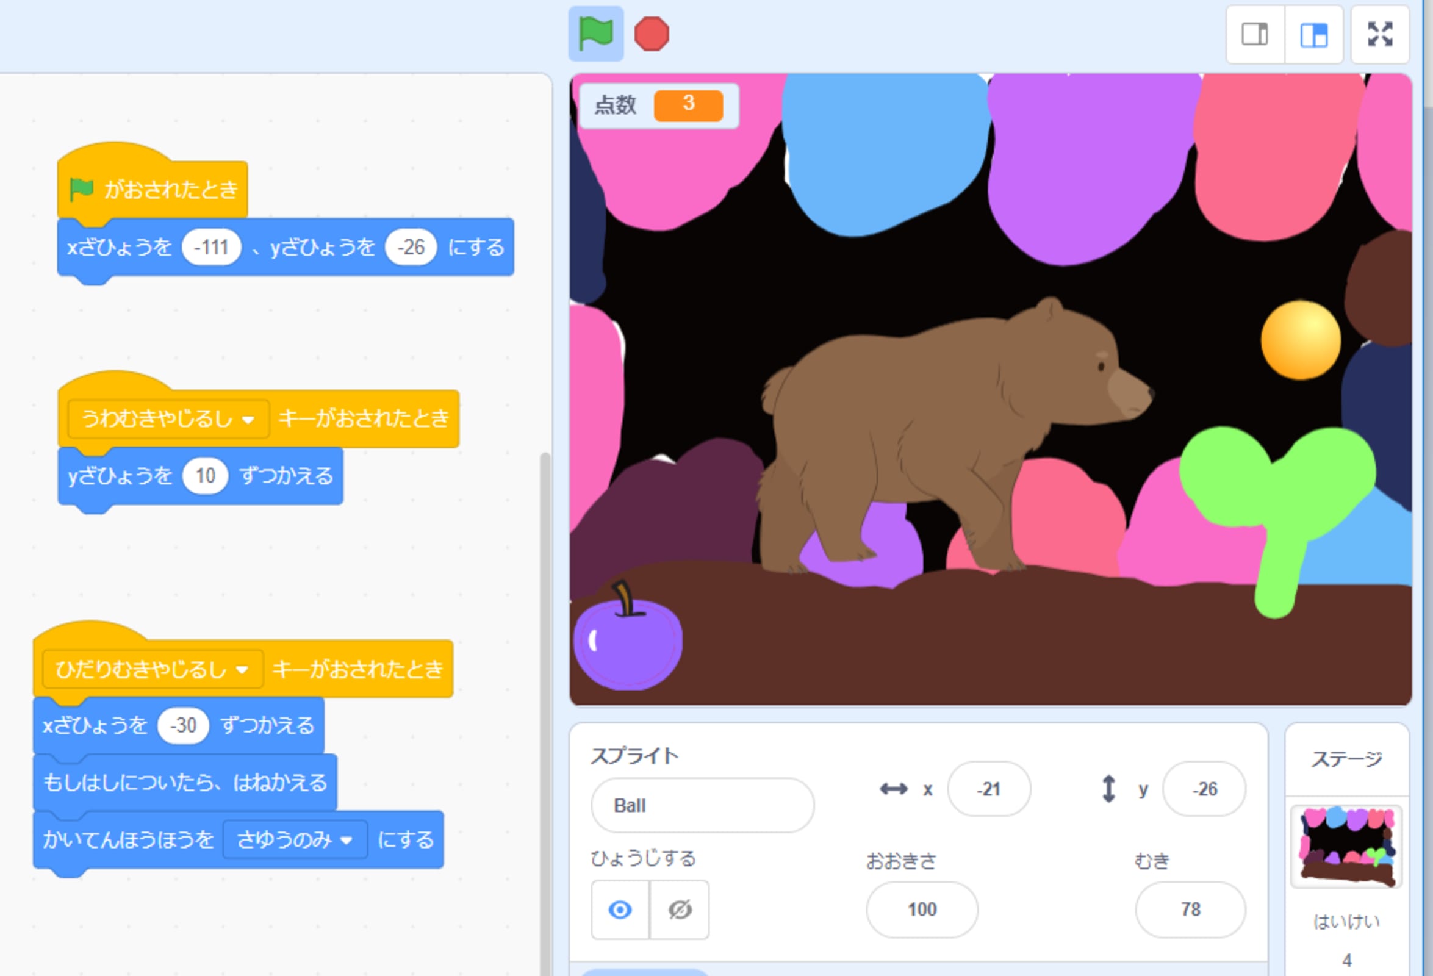
Task: Click the orange ball sprite on stage
Action: (x=1300, y=340)
